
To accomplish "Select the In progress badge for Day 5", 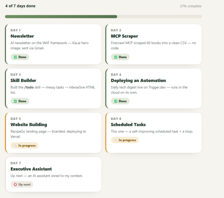I will coord(25,145).
